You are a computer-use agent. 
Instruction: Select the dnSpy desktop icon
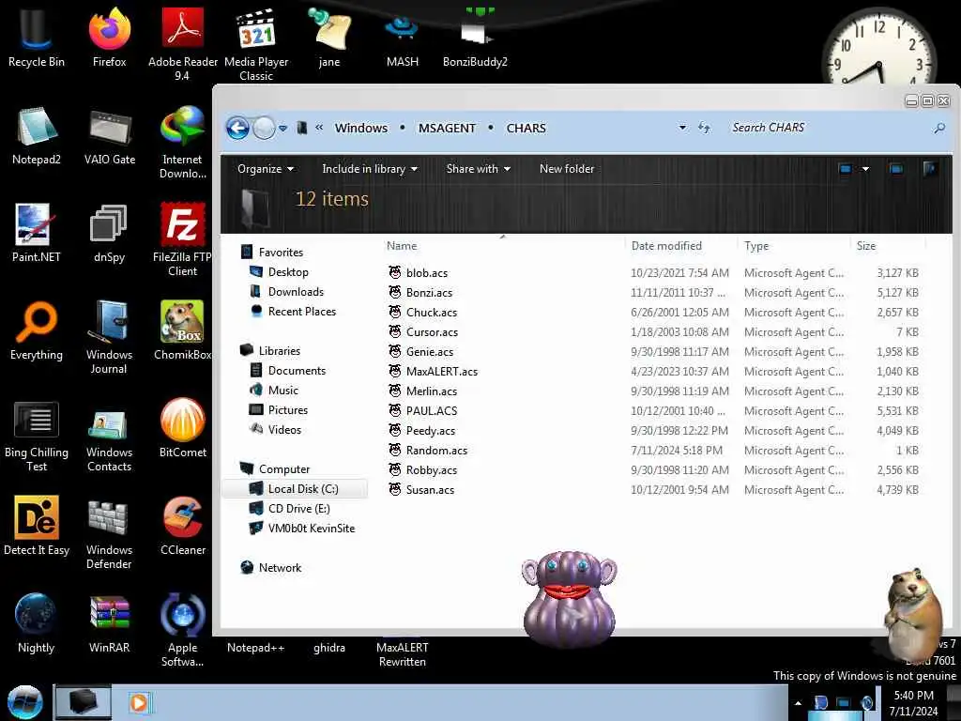[x=109, y=234]
